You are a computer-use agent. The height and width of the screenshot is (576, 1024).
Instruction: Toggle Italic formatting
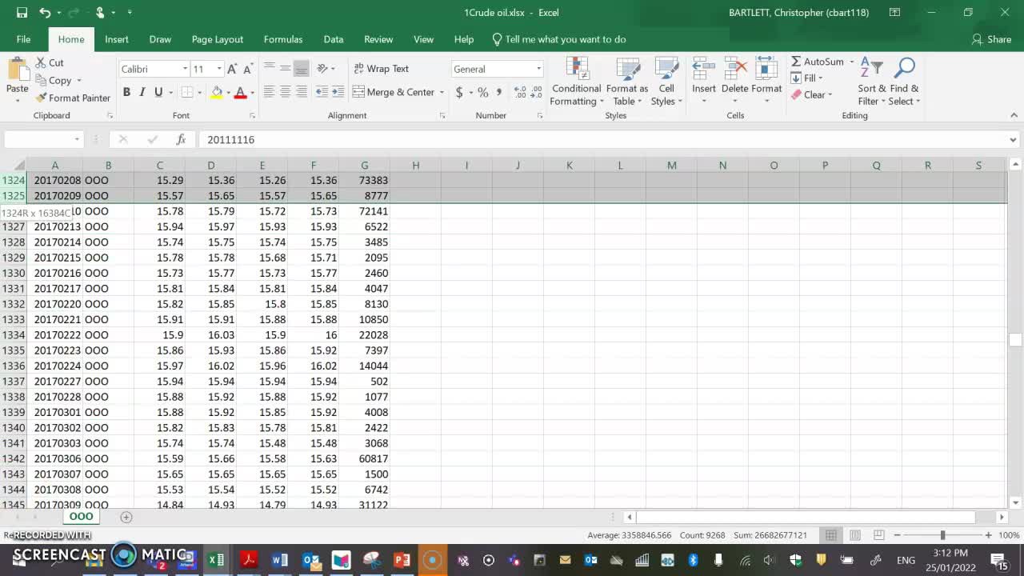[142, 92]
